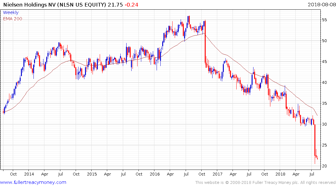Viewport: 336px width, 187px height.
Task: Click the 2015 year axis label
Action: click(92, 174)
